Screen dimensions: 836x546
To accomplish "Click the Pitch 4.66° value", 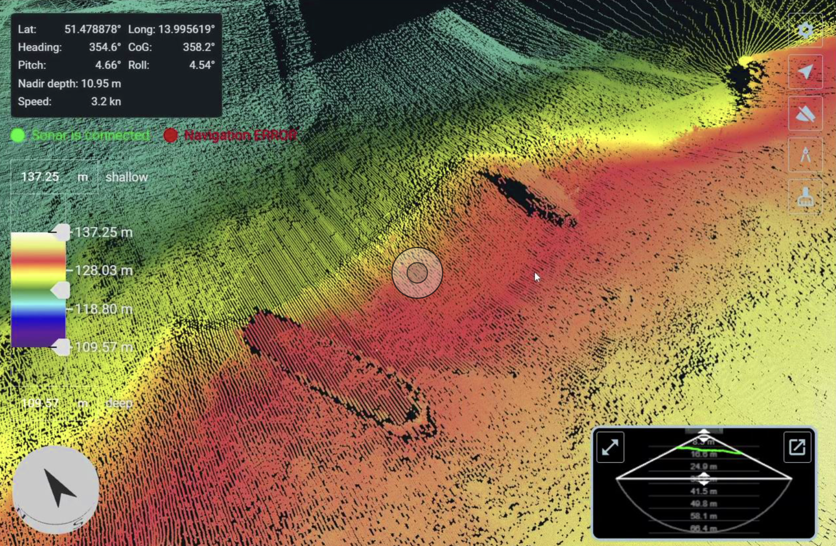I will (x=108, y=65).
